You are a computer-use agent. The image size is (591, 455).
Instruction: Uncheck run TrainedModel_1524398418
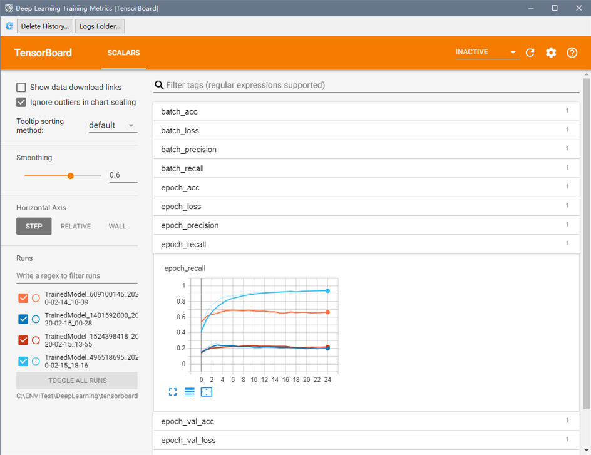[23, 340]
